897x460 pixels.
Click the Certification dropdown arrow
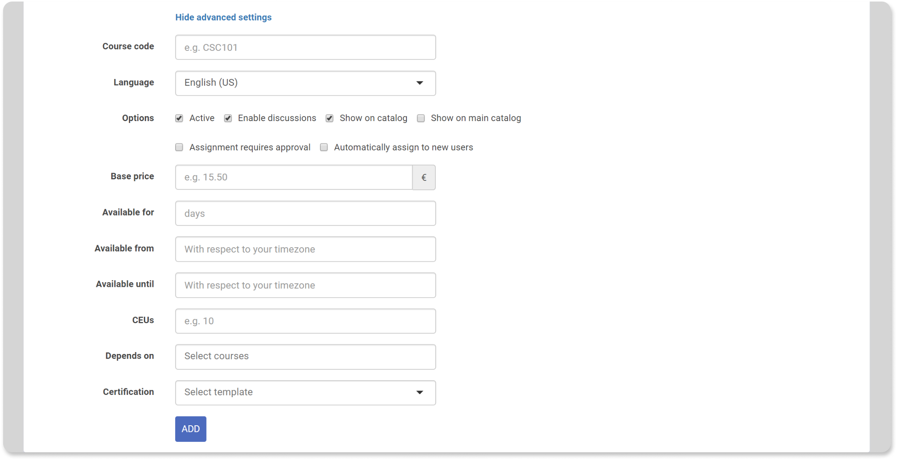(420, 393)
